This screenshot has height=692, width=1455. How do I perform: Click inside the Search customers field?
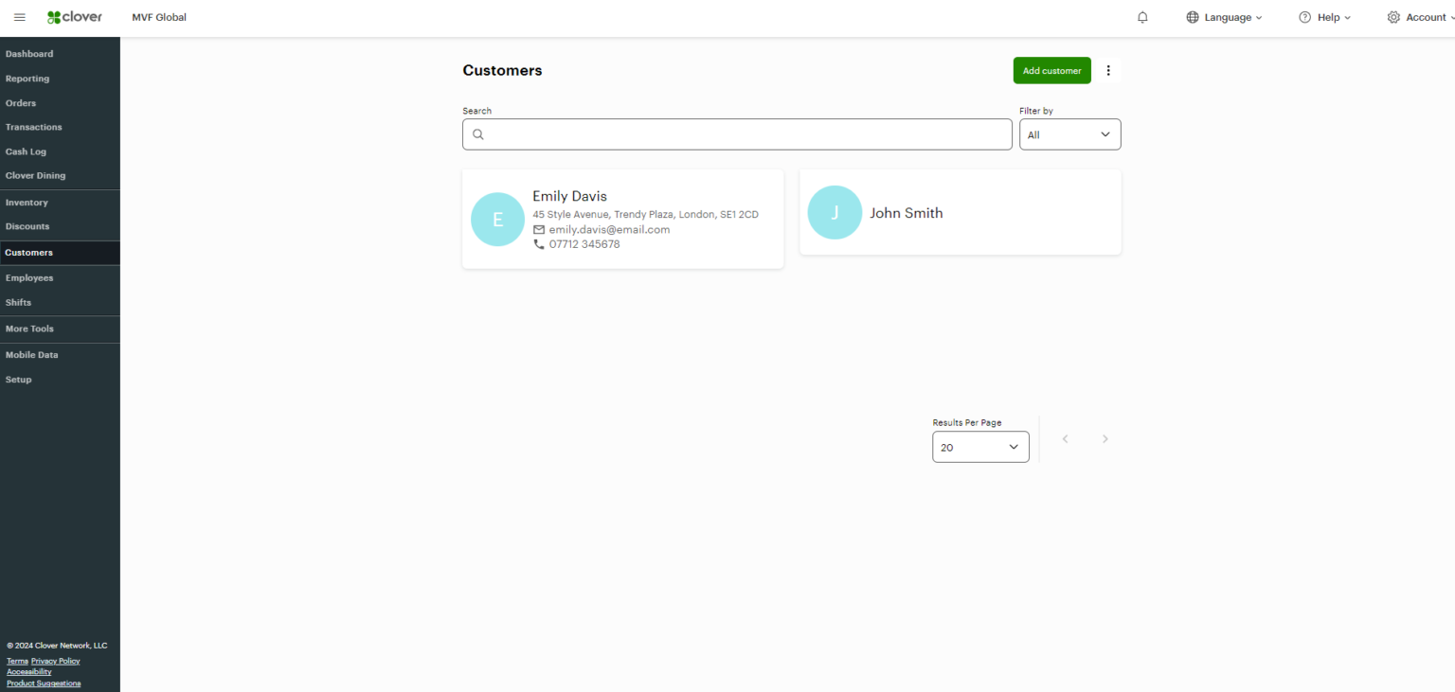point(737,133)
